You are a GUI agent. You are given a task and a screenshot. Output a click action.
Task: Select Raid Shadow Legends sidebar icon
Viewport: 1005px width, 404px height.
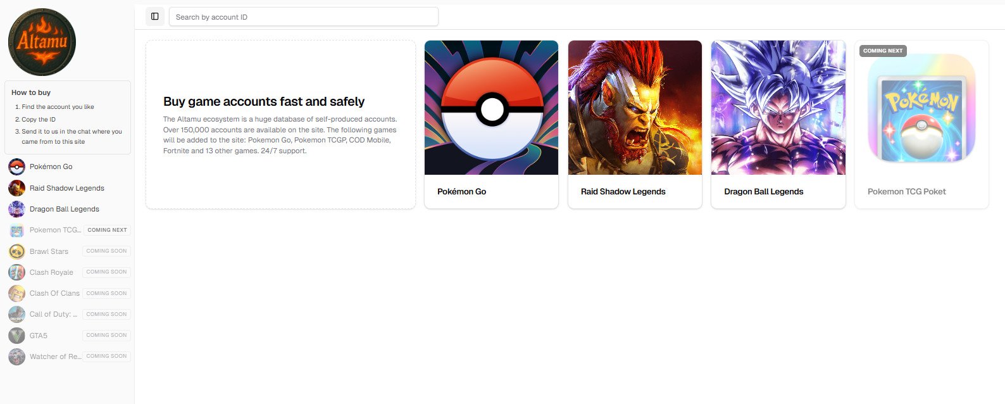[16, 188]
